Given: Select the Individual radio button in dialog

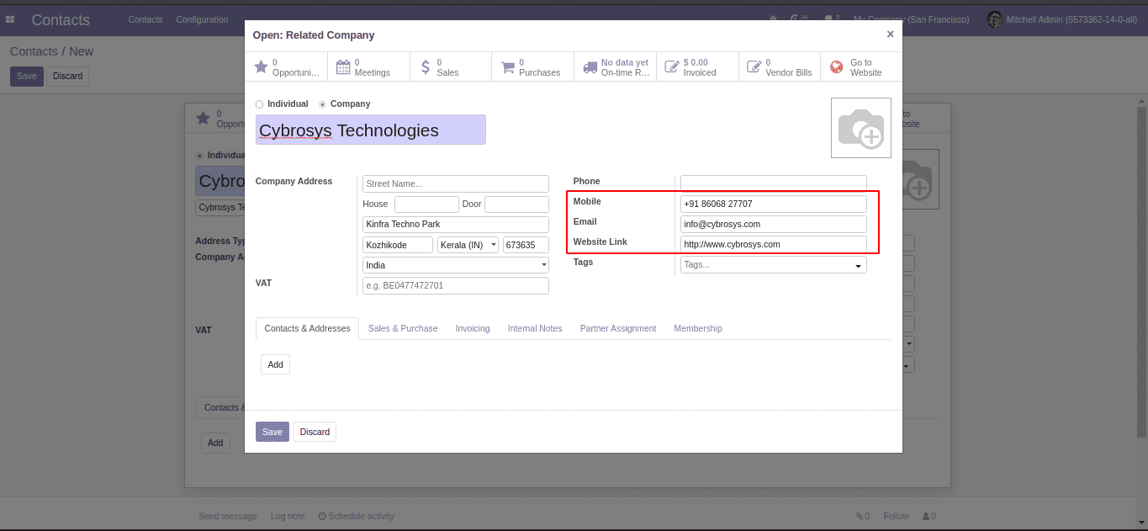Looking at the screenshot, I should point(260,104).
